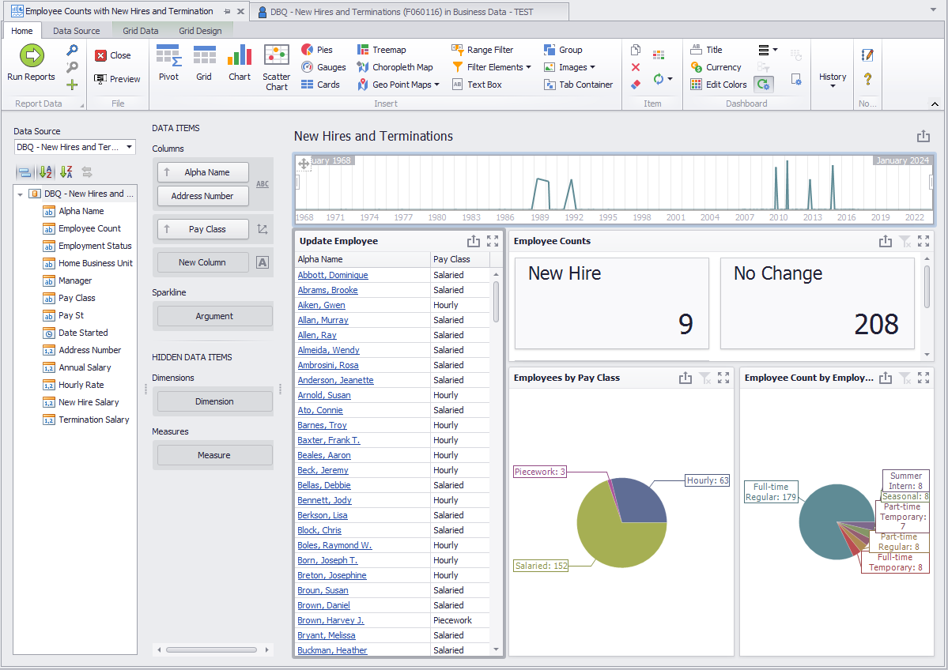Click the Address Number column button
Viewport: 948px width, 670px height.
203,196
